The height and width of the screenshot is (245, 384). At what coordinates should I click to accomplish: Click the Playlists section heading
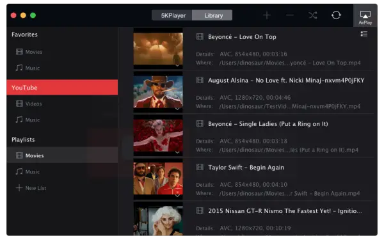point(23,139)
